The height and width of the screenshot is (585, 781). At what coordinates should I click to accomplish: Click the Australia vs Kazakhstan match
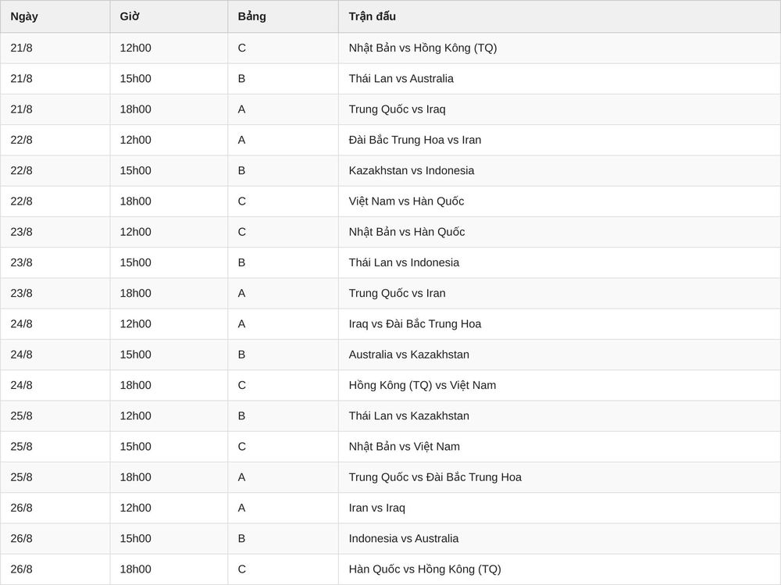click(409, 355)
